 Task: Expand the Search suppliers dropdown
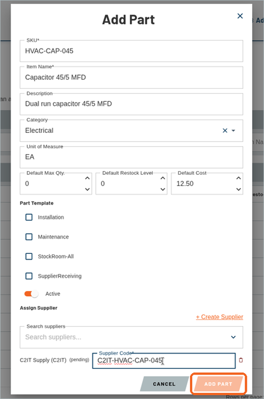233,337
